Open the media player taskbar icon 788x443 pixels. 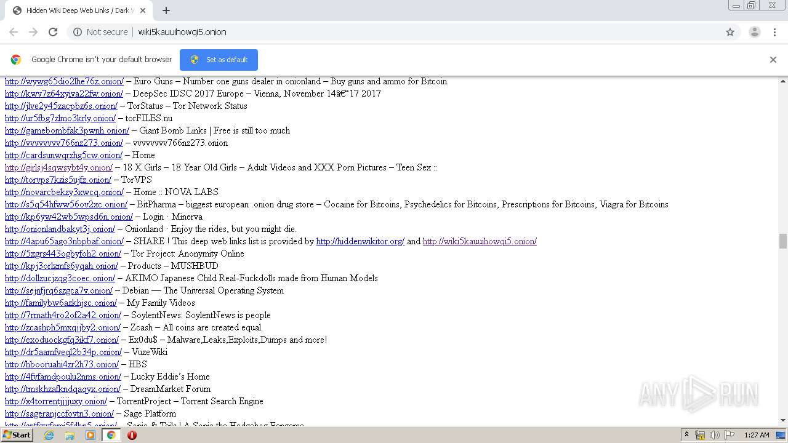tap(90, 435)
